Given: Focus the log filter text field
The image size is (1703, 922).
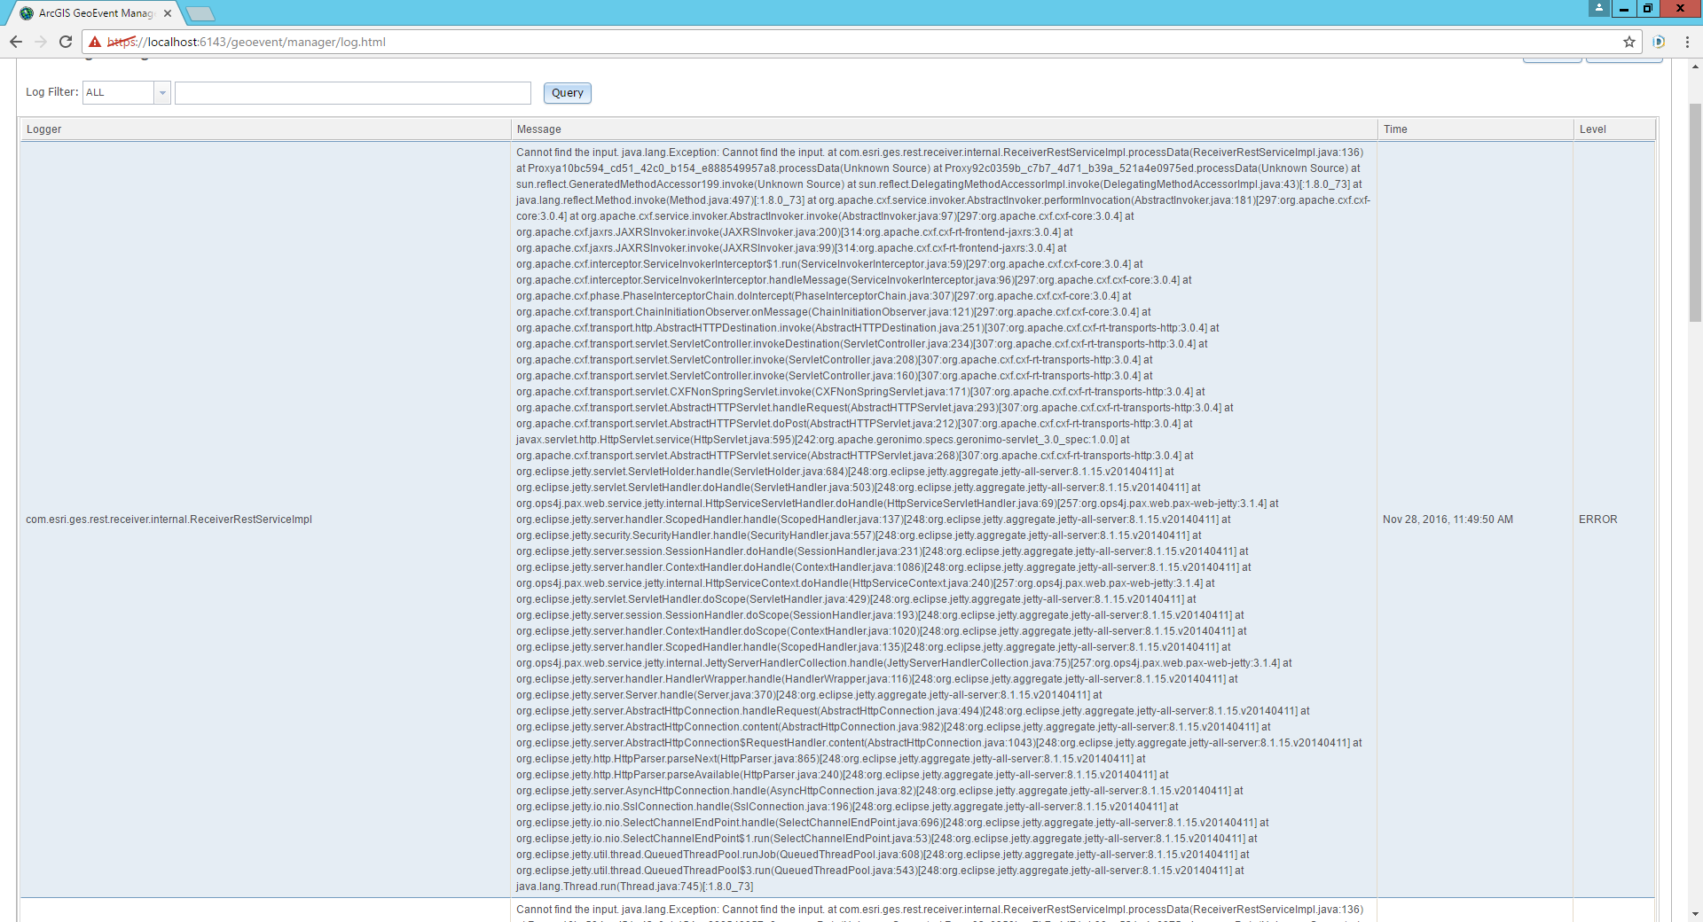Looking at the screenshot, I should [353, 92].
